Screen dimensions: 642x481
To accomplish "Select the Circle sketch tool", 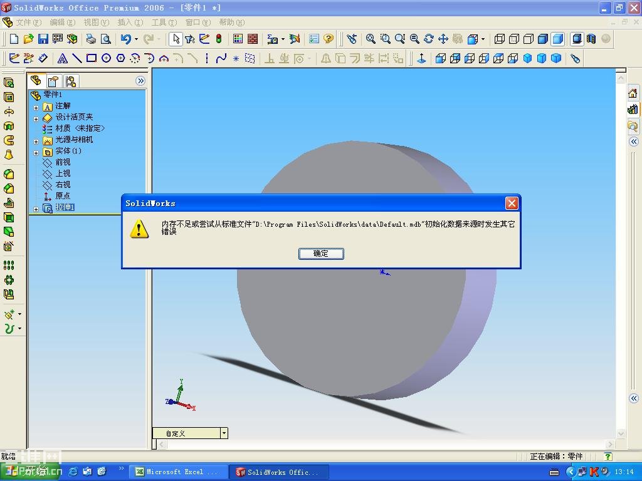I will click(106, 58).
